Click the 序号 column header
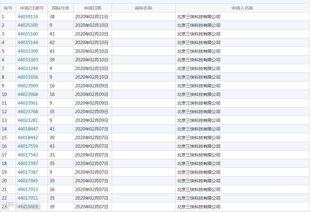Screen dimensions: 310x212 pos(8,8)
